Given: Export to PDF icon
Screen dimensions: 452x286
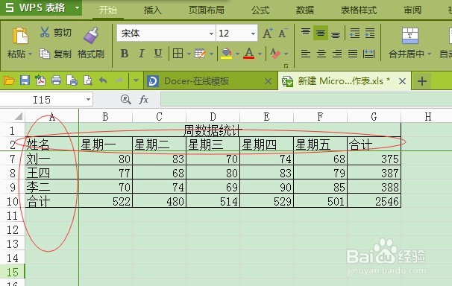Looking at the screenshot, I should coord(40,80).
